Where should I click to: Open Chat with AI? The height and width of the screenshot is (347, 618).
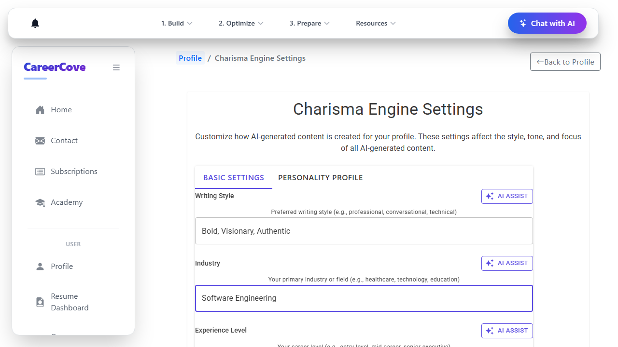point(547,23)
